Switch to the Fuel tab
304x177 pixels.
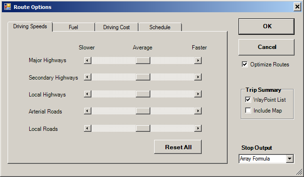74,27
